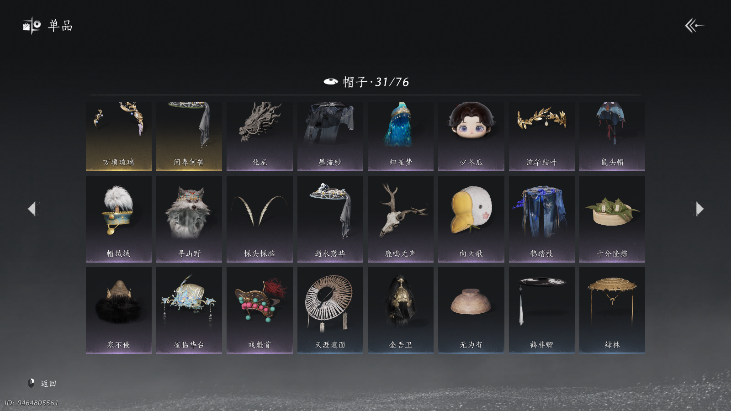Viewport: 731px width, 411px height.
Task: Click the 帽子 category header label
Action: tap(355, 82)
